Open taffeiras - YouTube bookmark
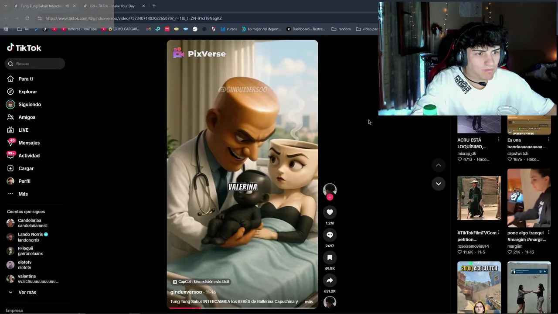This screenshot has height=314, width=558. pos(79,29)
